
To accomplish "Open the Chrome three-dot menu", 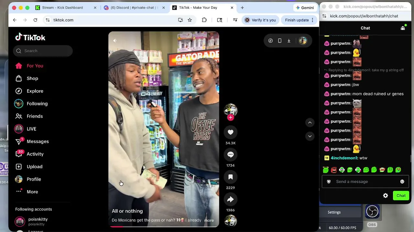I will point(312,20).
